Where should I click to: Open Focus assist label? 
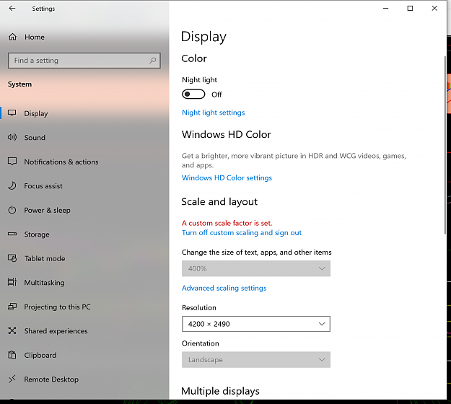[x=43, y=186]
